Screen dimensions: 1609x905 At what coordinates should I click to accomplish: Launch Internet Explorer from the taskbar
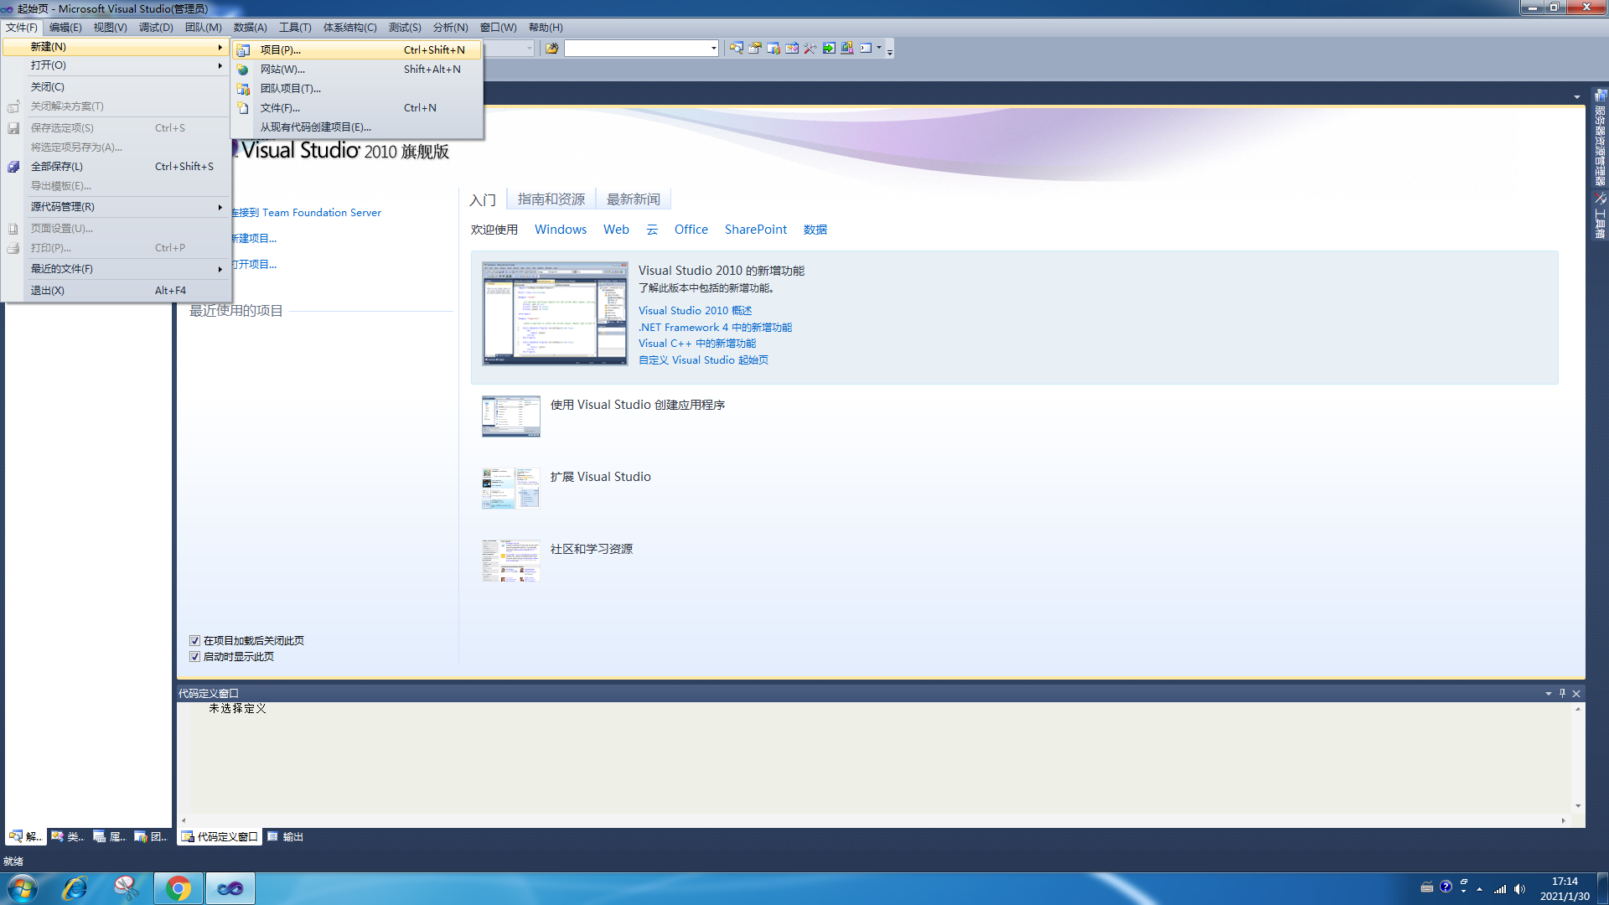click(x=75, y=887)
